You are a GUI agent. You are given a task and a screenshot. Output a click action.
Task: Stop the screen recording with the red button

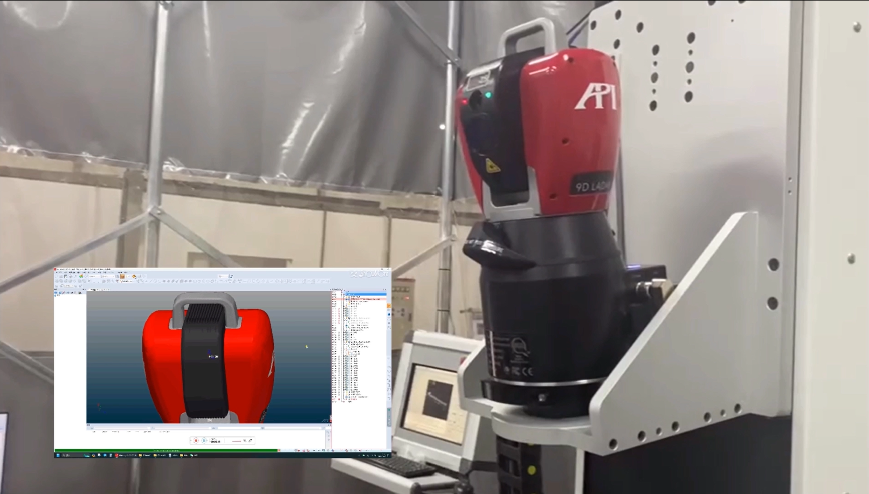196,441
